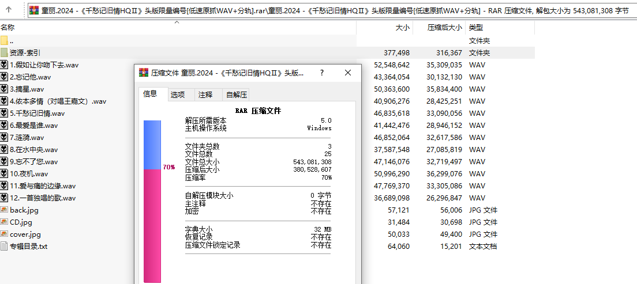The width and height of the screenshot is (637, 284).
Task: Select the 专辑目录.txt text file icon
Action: point(5,247)
